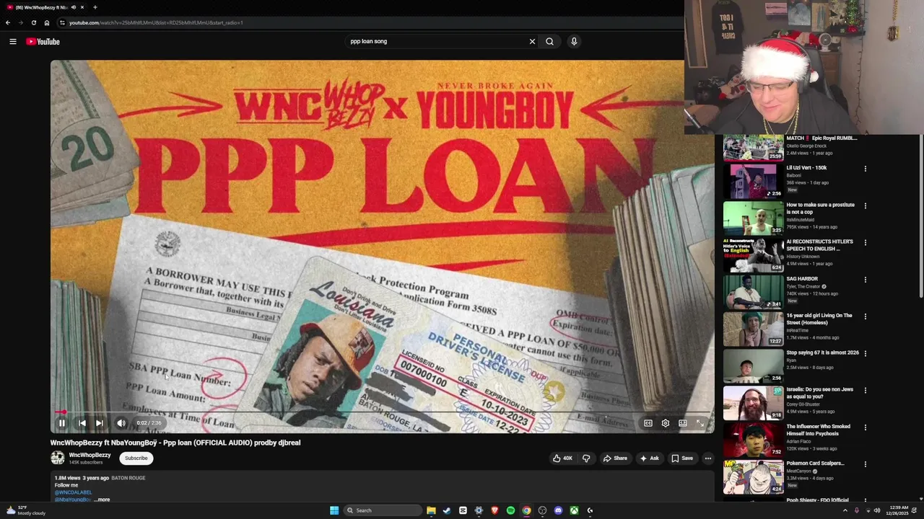The height and width of the screenshot is (519, 924).
Task: Open Brave browser from the taskbar
Action: 494,510
